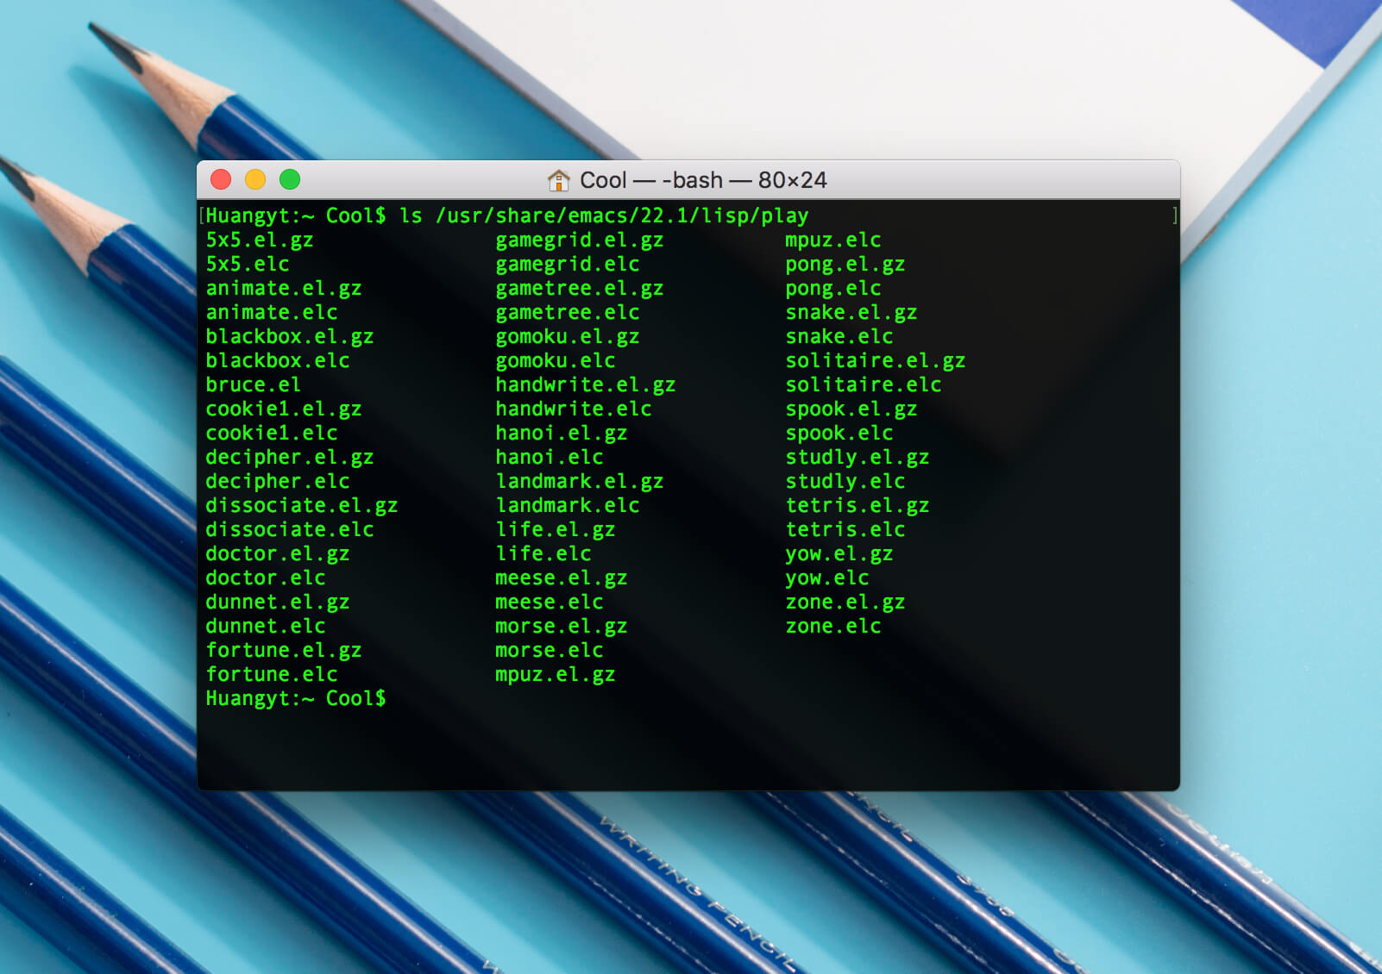Click the file name pong.el.gz
The image size is (1382, 974).
[x=845, y=264]
